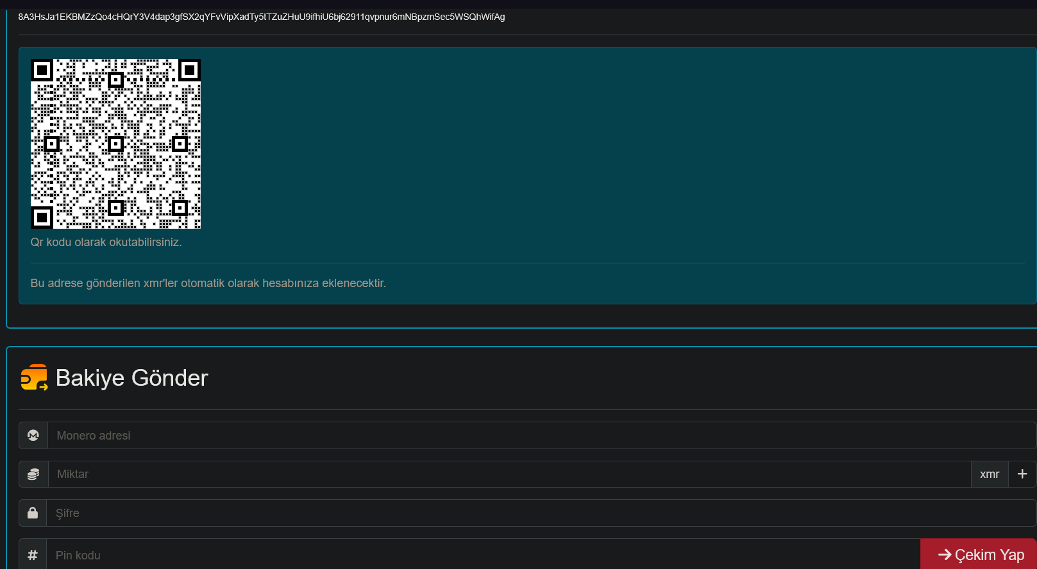Focus the Şifre password field
1037x569 pixels.
[541, 513]
